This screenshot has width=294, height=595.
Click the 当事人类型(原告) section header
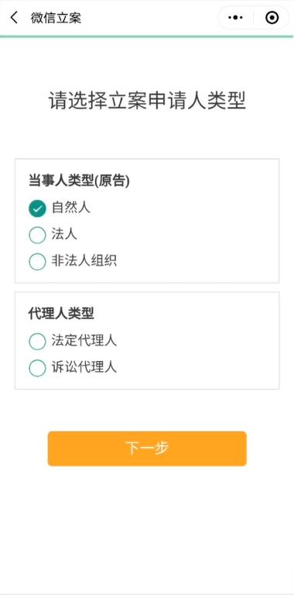[x=79, y=181]
